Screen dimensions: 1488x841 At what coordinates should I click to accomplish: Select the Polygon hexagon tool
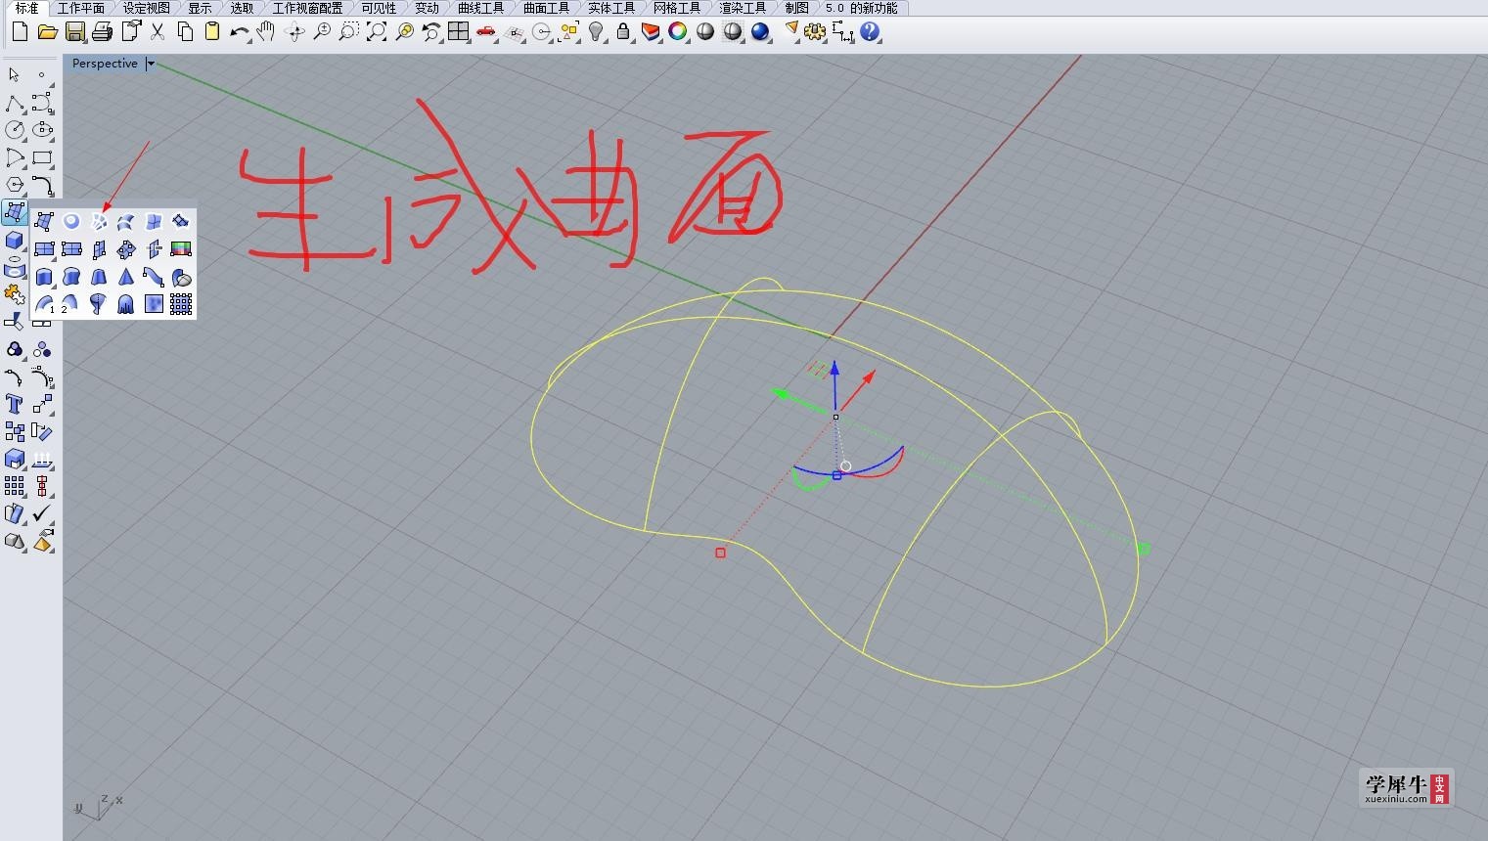pos(15,185)
